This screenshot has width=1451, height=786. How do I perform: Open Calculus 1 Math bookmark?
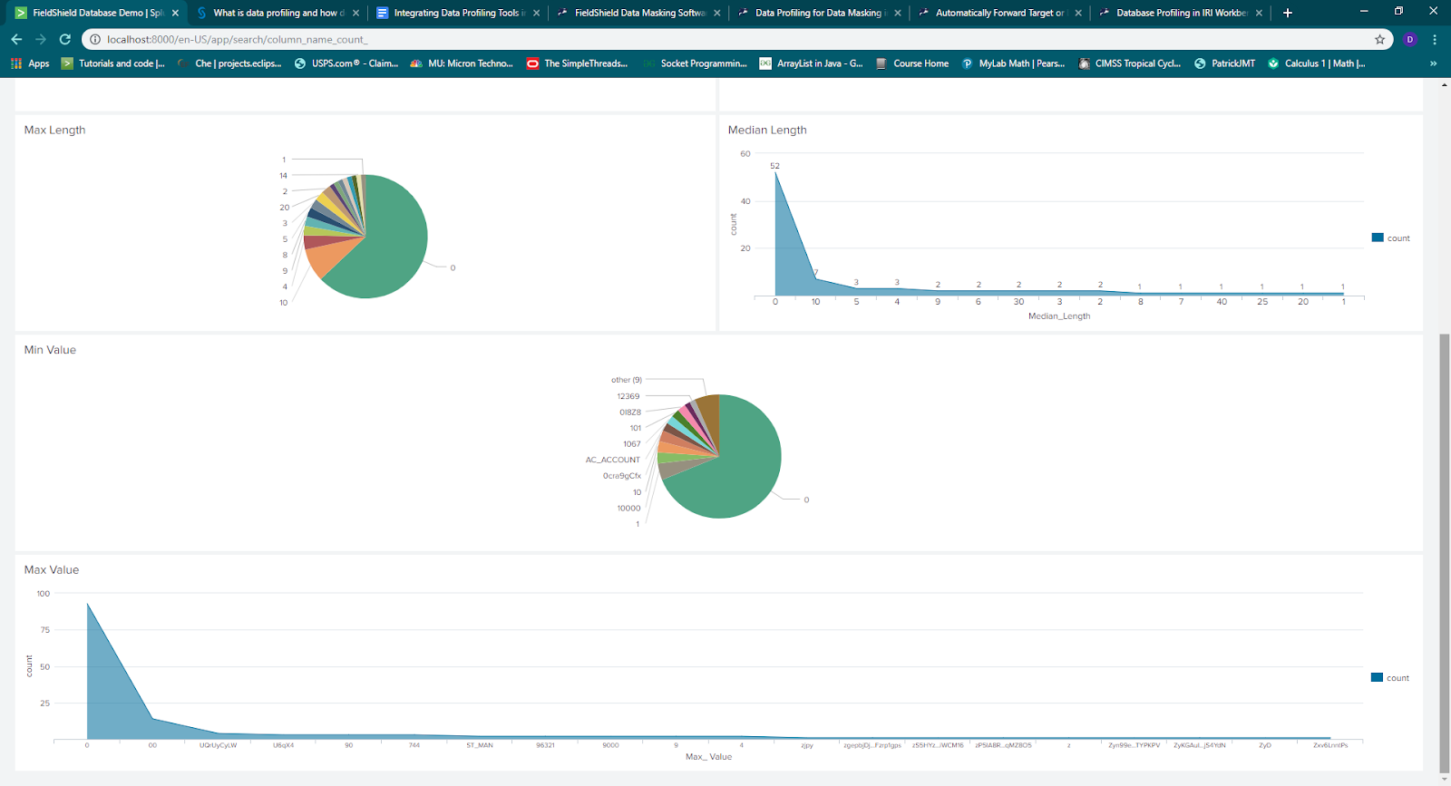(x=1317, y=63)
